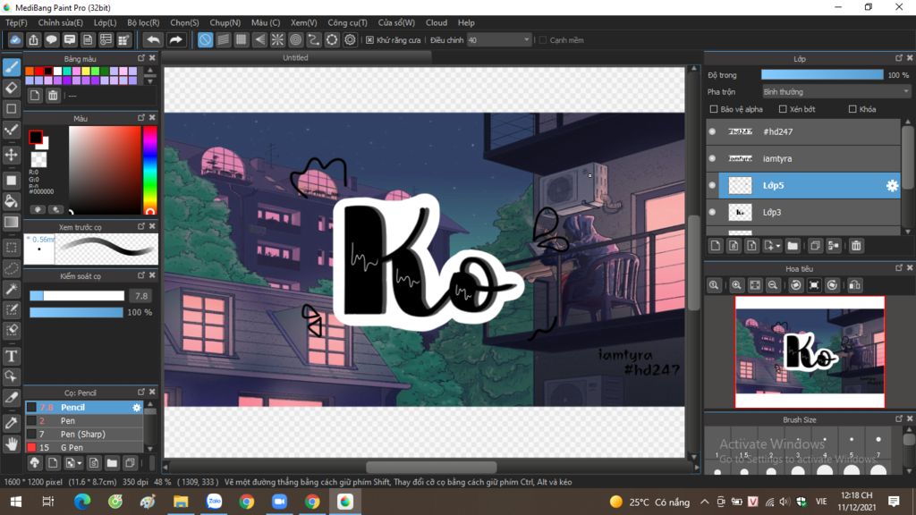This screenshot has width=916, height=515.
Task: Undock the Bảng màu palette panel
Action: tap(141, 58)
